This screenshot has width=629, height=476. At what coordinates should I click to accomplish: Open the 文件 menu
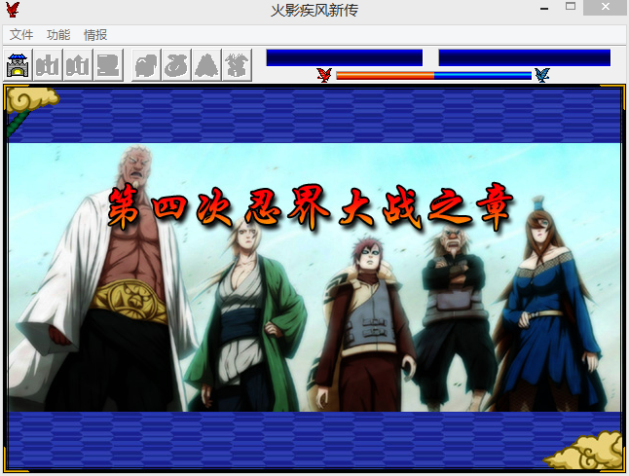(21, 35)
